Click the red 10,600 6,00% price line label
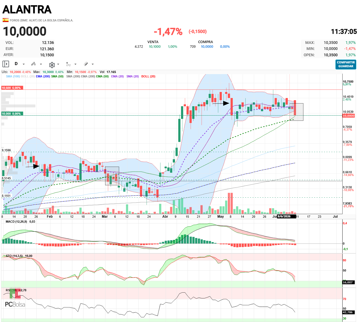 [x=12, y=88]
